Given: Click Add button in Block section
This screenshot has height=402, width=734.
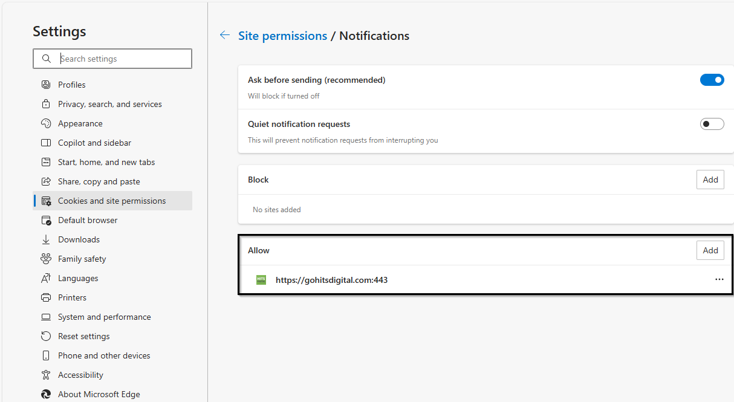Looking at the screenshot, I should (x=710, y=180).
